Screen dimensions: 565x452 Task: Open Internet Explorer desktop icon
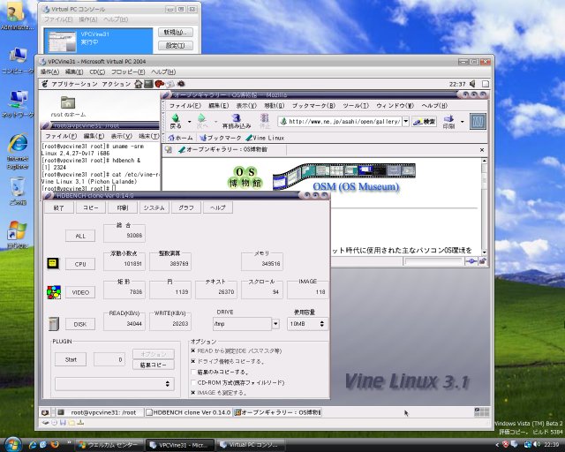[x=18, y=144]
